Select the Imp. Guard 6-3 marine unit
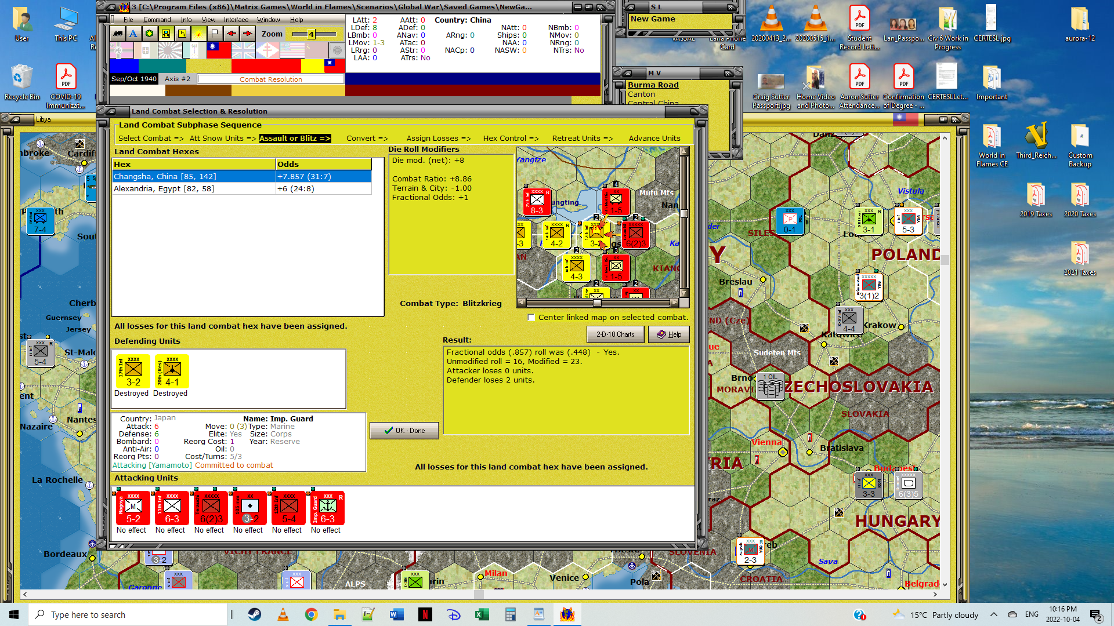Image resolution: width=1114 pixels, height=626 pixels. pyautogui.click(x=327, y=508)
